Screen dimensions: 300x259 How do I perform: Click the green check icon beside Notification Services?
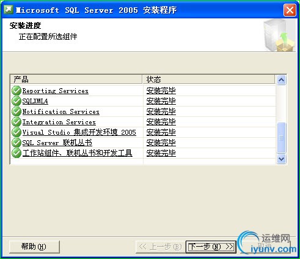click(16, 111)
